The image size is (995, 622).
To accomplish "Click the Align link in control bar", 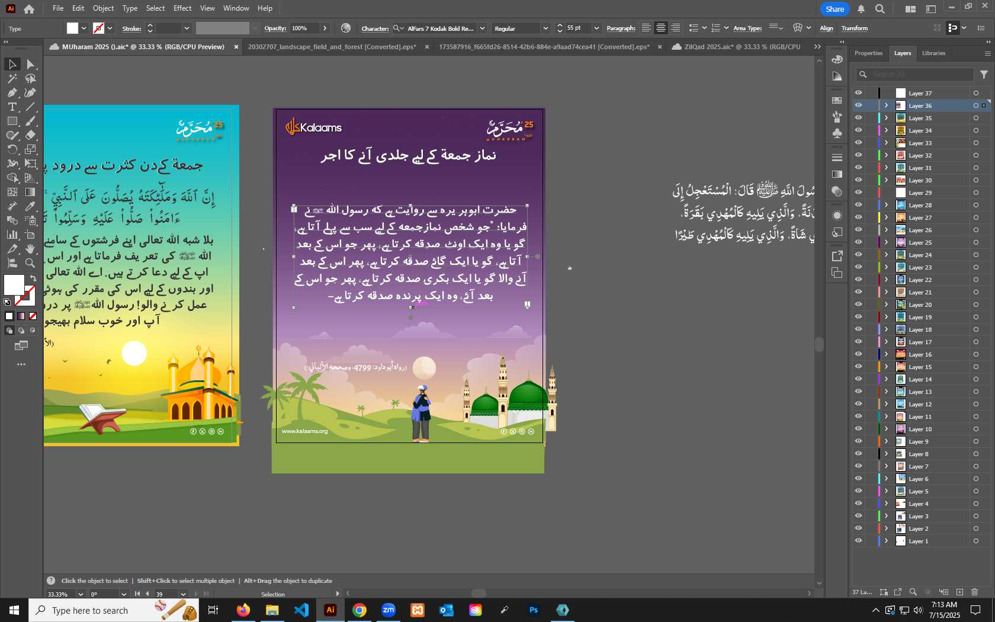I will (x=826, y=28).
